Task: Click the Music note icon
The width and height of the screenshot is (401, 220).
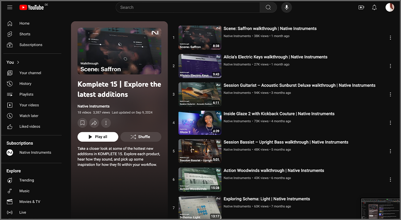Action: pos(10,191)
